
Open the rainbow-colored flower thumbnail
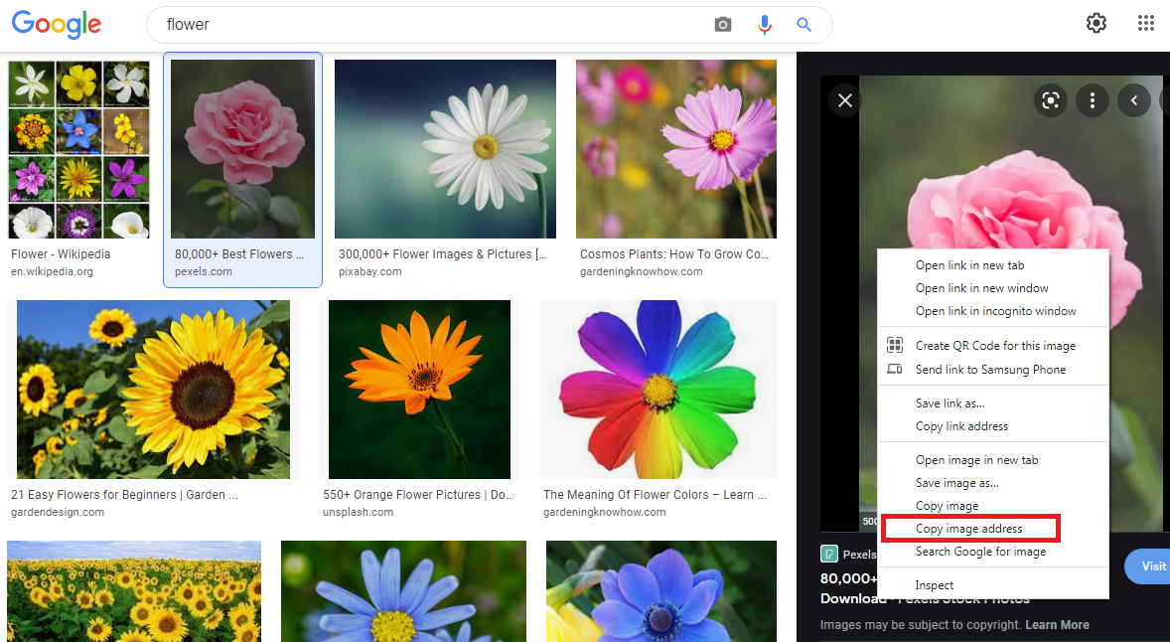pos(658,390)
